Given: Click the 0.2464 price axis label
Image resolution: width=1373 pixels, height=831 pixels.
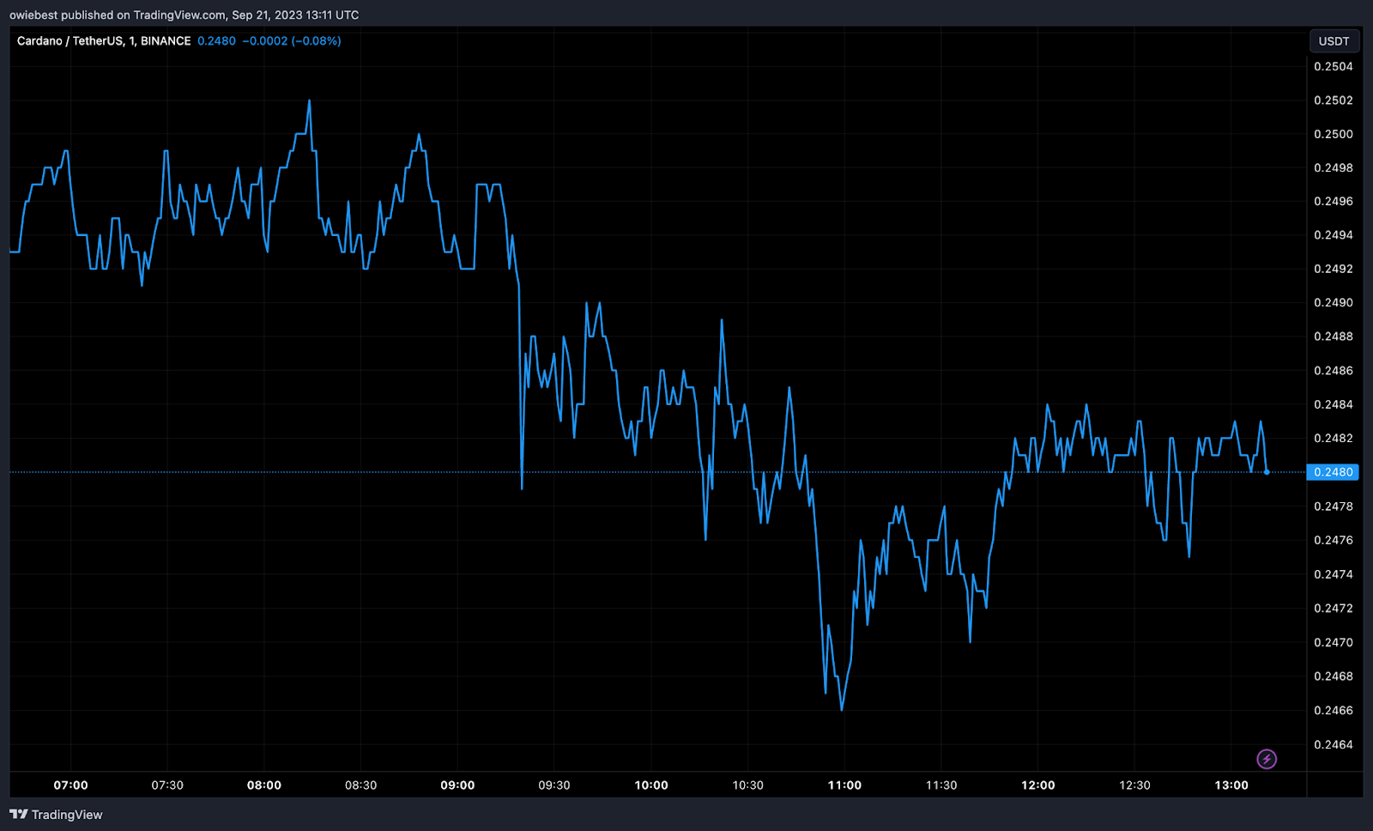Looking at the screenshot, I should tap(1334, 744).
